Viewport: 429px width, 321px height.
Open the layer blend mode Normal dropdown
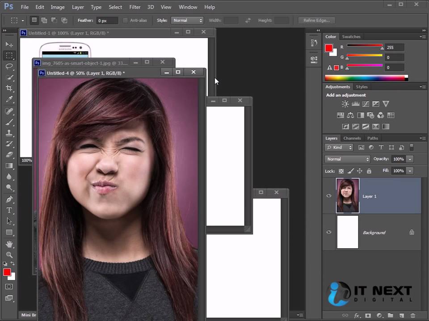348,159
